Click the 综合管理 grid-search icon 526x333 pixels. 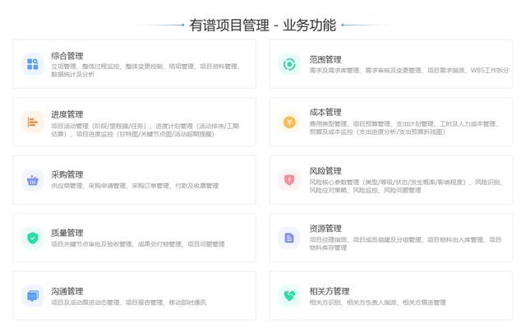click(x=33, y=64)
